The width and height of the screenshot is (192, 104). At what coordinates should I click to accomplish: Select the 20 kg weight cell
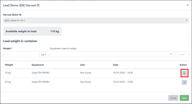click(x=8, y=82)
